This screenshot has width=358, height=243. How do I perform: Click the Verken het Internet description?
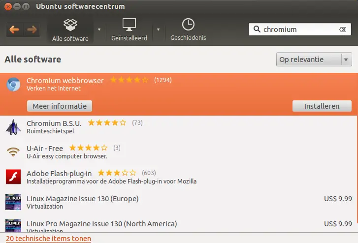click(x=54, y=89)
